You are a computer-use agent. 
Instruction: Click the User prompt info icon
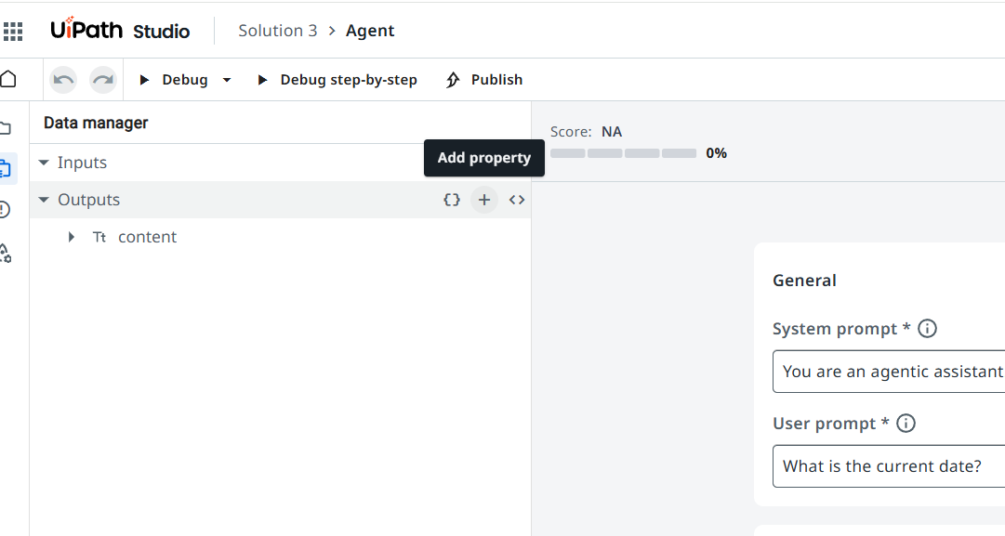pyautogui.click(x=906, y=424)
